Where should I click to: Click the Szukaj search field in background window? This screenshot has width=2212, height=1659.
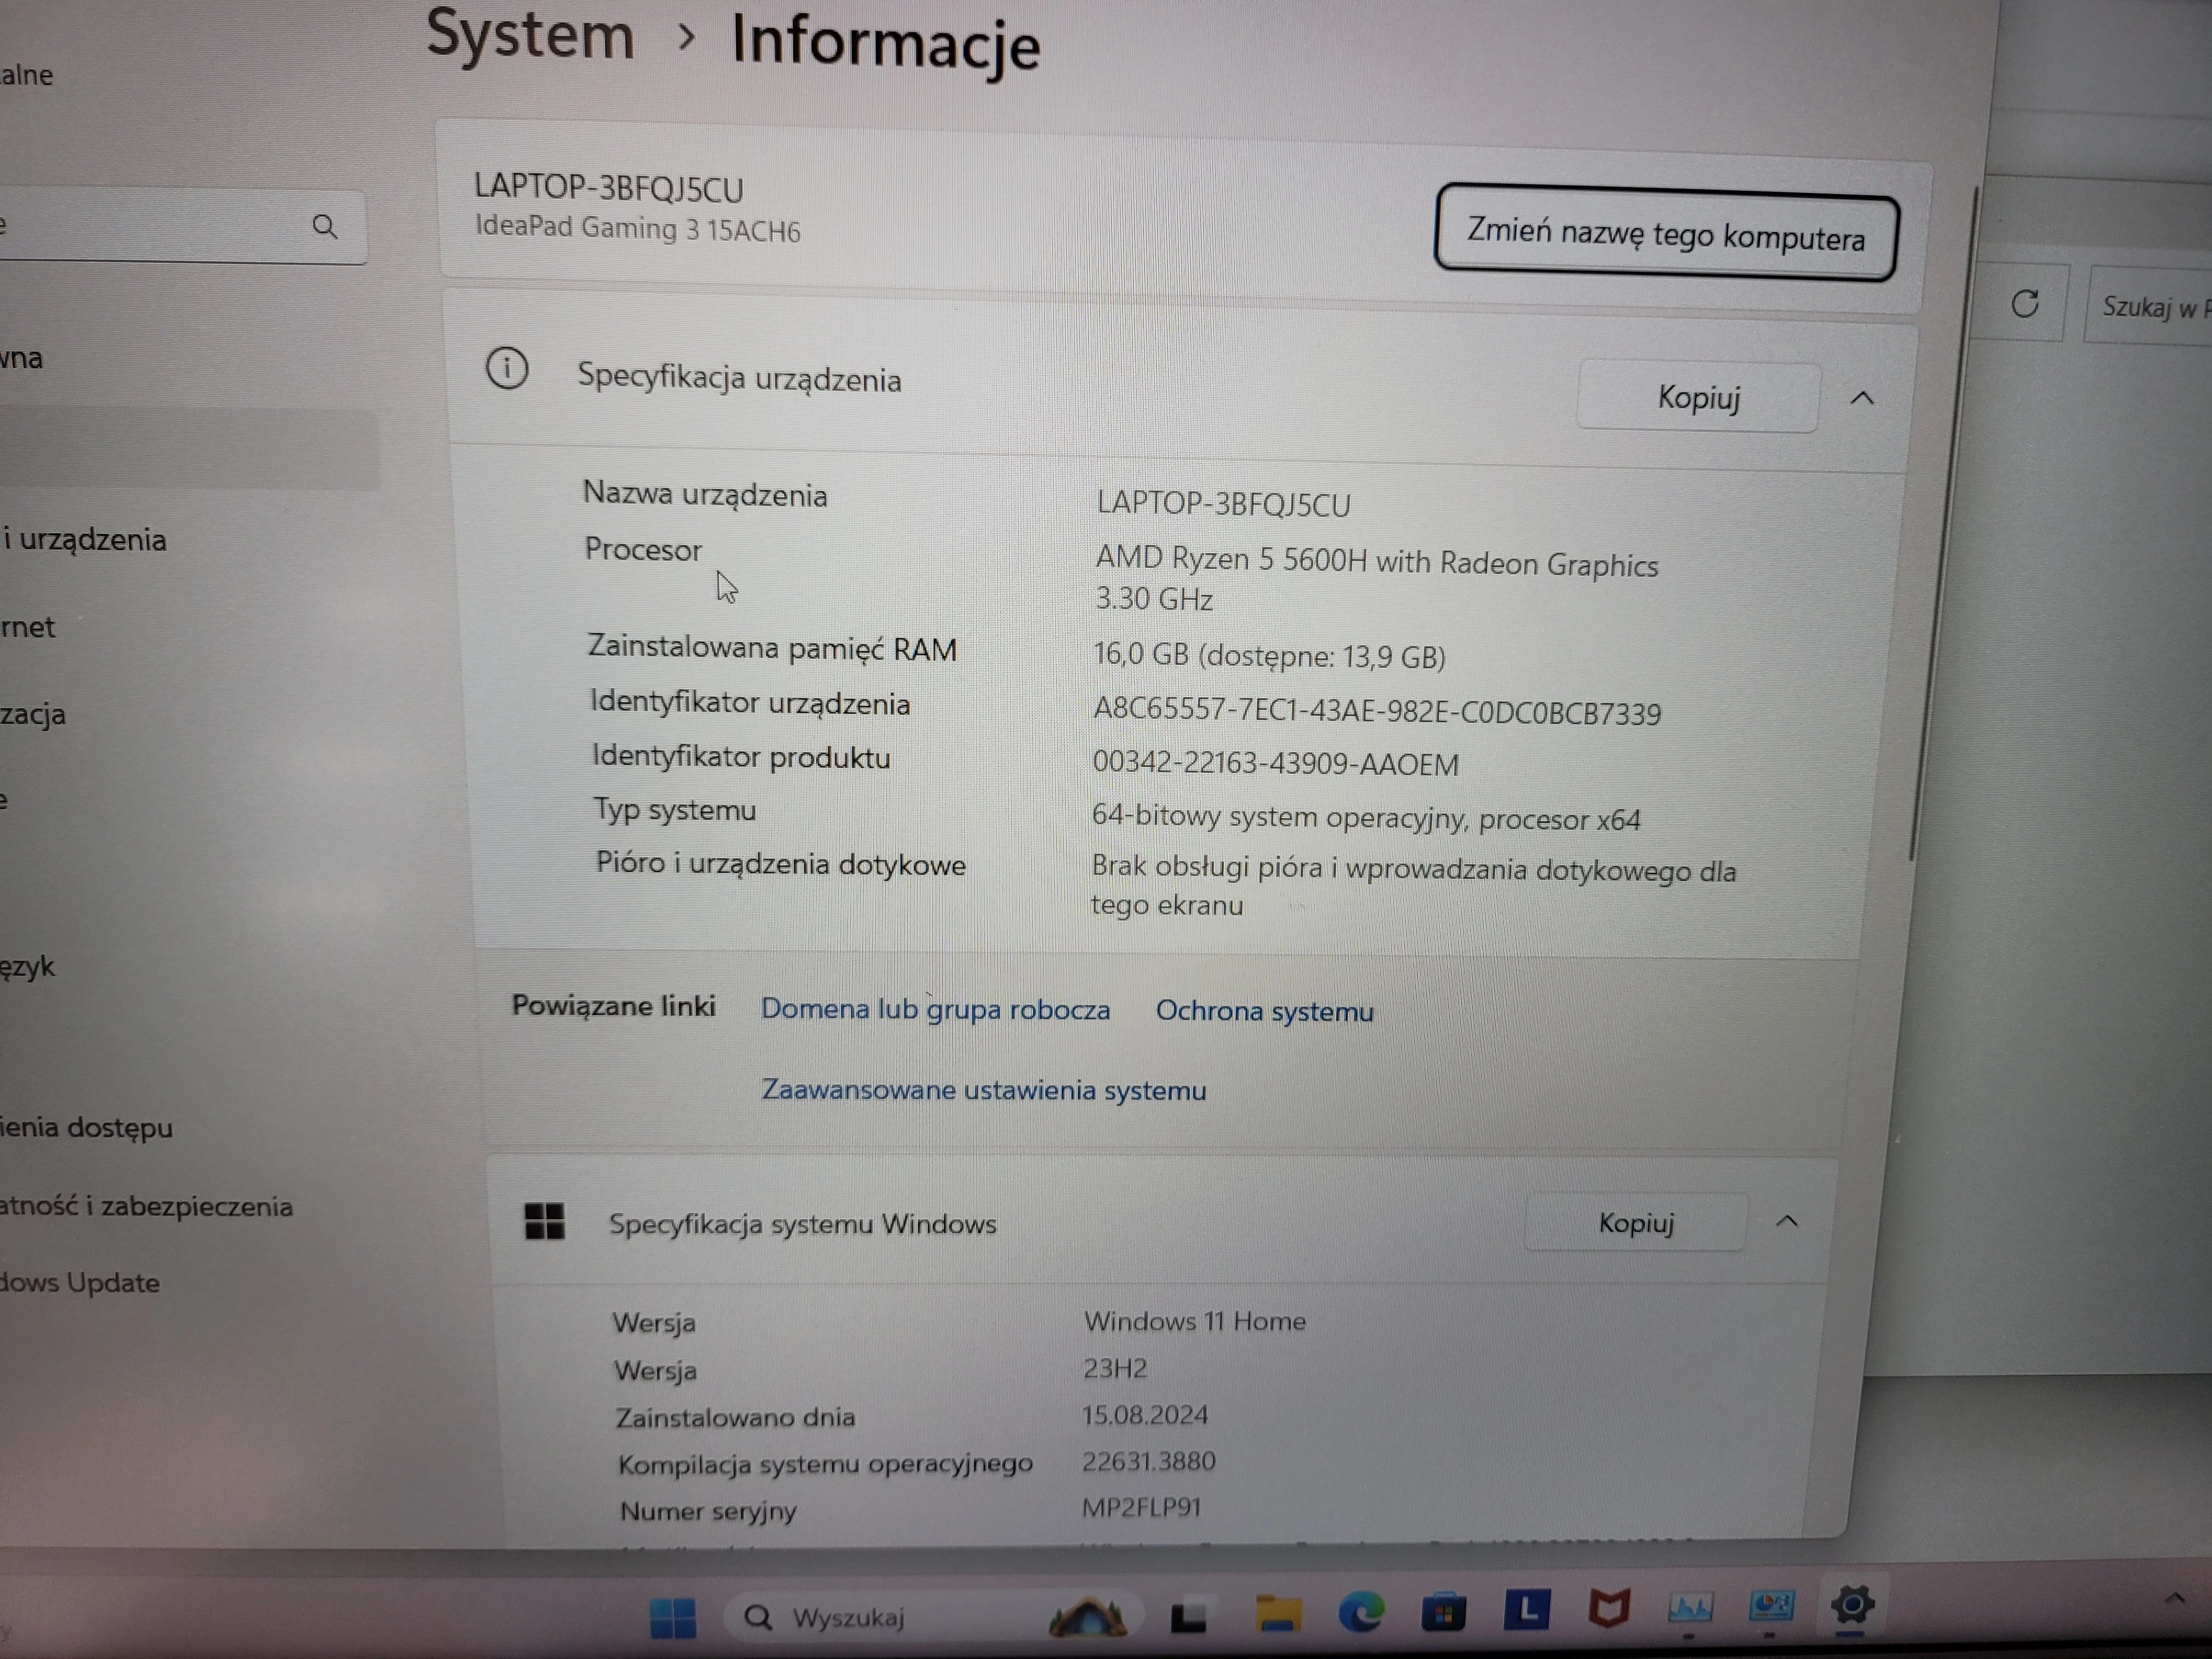[x=2148, y=306]
